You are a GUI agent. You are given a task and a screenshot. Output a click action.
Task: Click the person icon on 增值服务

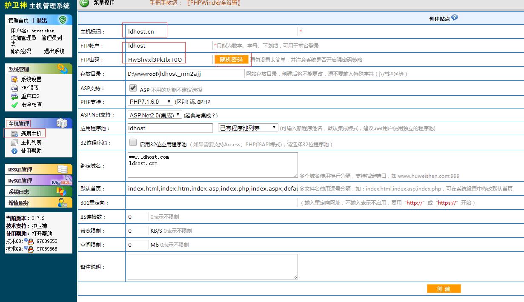click(x=63, y=203)
